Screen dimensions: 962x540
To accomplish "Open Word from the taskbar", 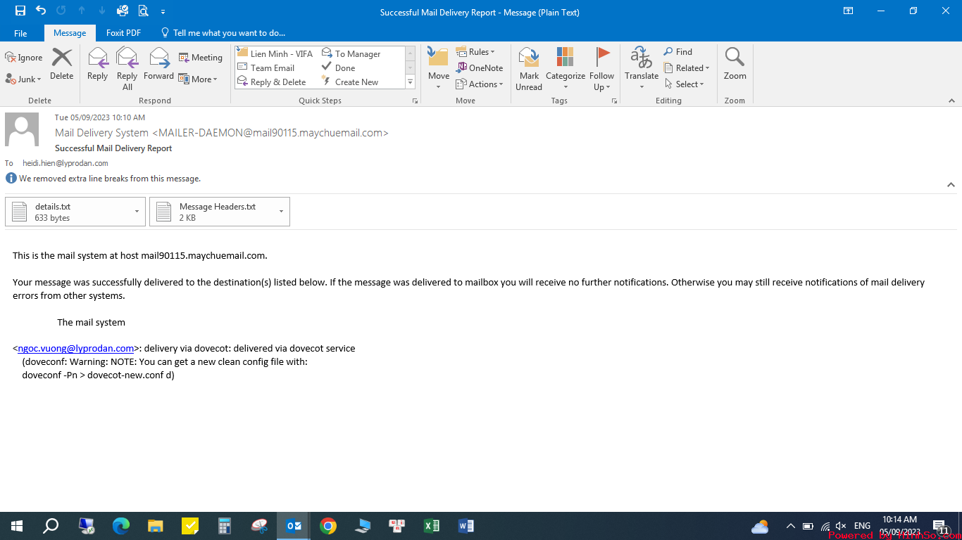I will (x=466, y=526).
